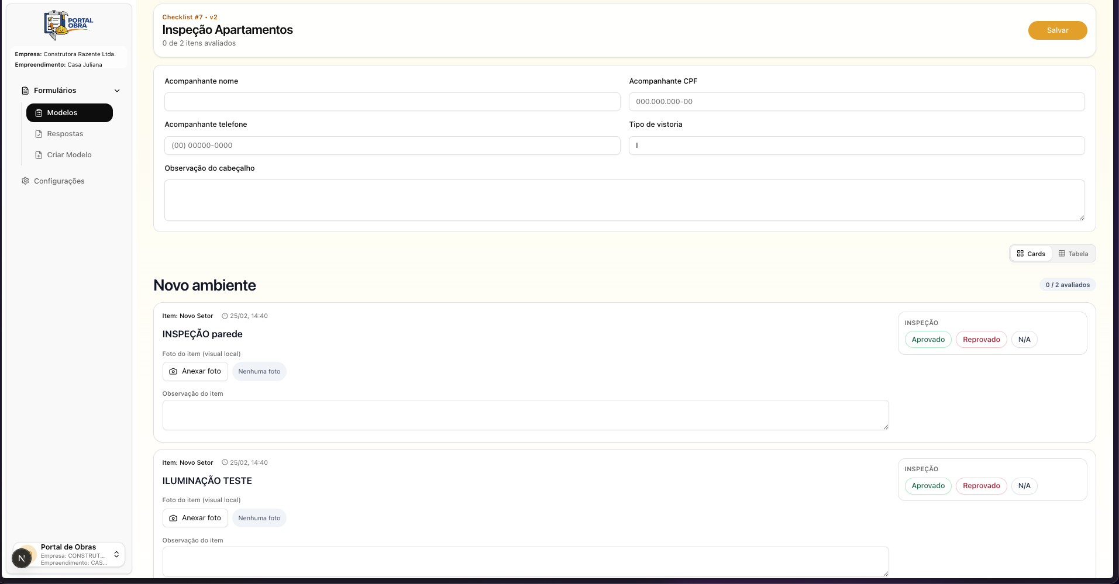Click the Respostas file icon
The width and height of the screenshot is (1119, 584).
39,134
